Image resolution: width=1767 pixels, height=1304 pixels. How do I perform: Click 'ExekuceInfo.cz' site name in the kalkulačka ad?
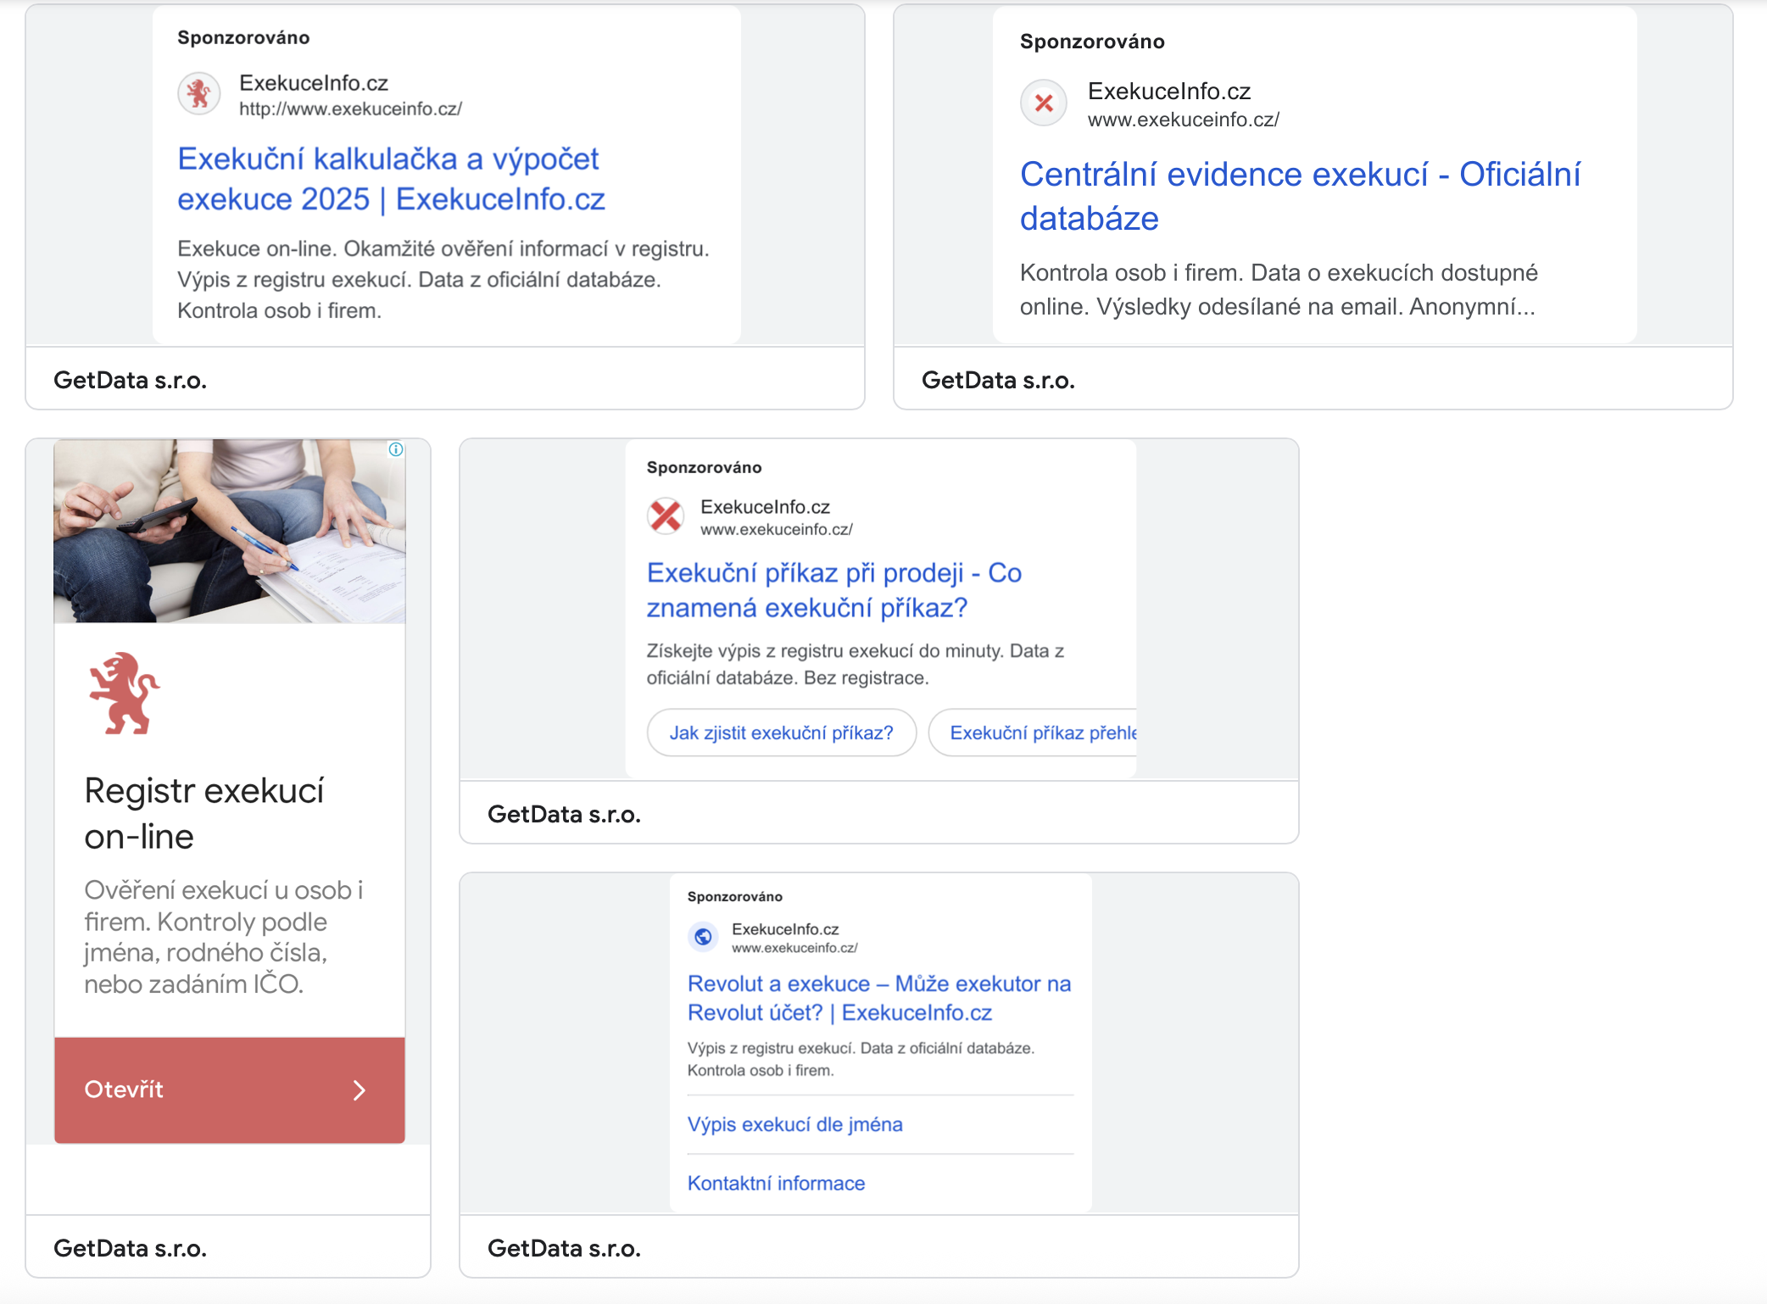point(314,82)
